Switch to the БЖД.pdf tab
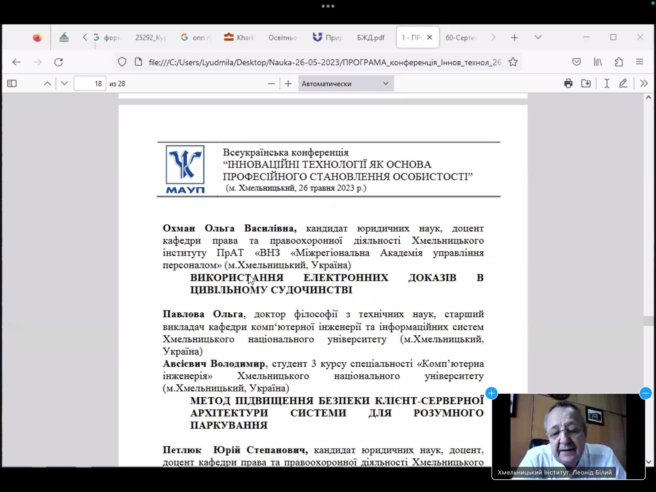This screenshot has height=492, width=656. [x=370, y=38]
